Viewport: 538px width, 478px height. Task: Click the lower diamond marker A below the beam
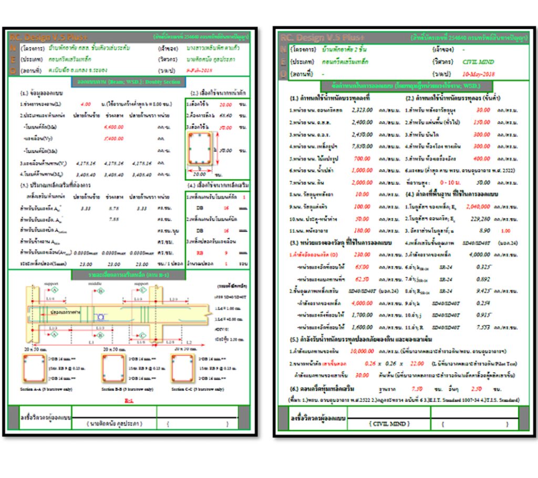[x=55, y=334]
